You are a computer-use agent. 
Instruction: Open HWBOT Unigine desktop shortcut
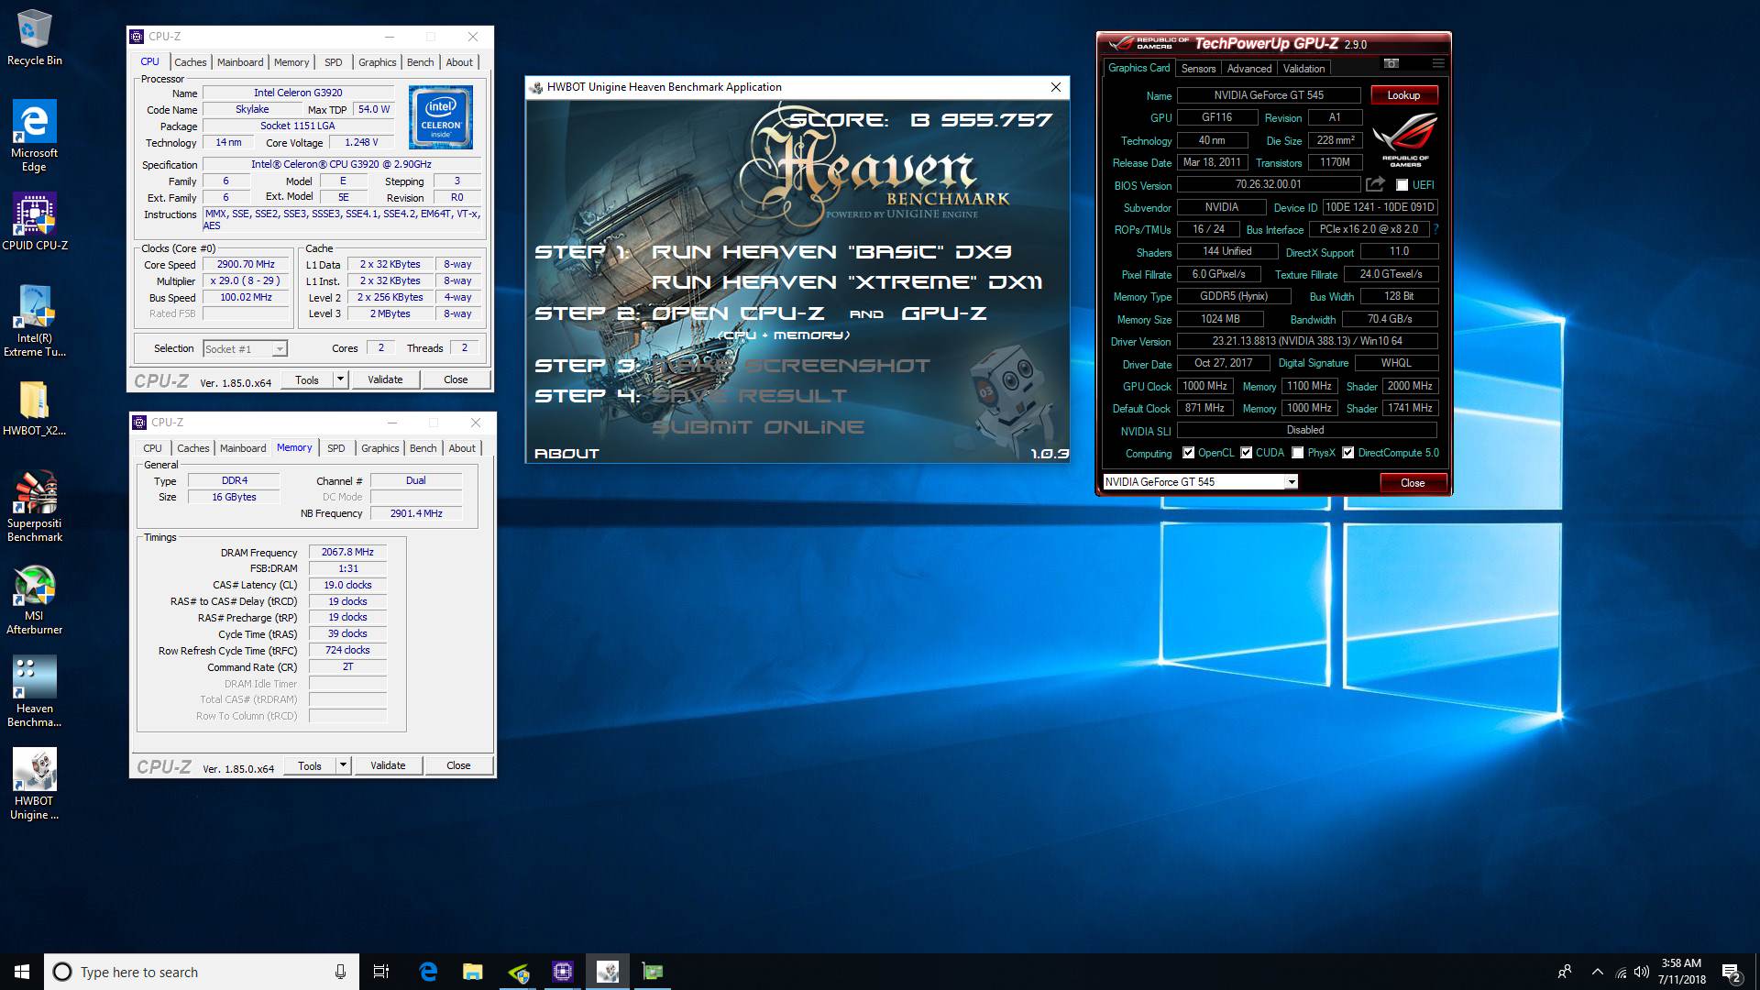coord(34,785)
